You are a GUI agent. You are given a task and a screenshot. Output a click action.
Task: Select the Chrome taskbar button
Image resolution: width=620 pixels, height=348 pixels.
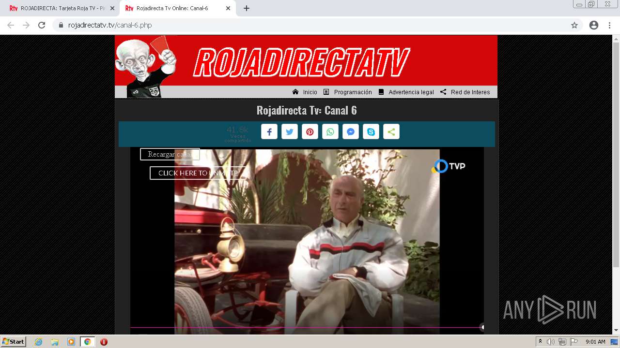[88, 342]
